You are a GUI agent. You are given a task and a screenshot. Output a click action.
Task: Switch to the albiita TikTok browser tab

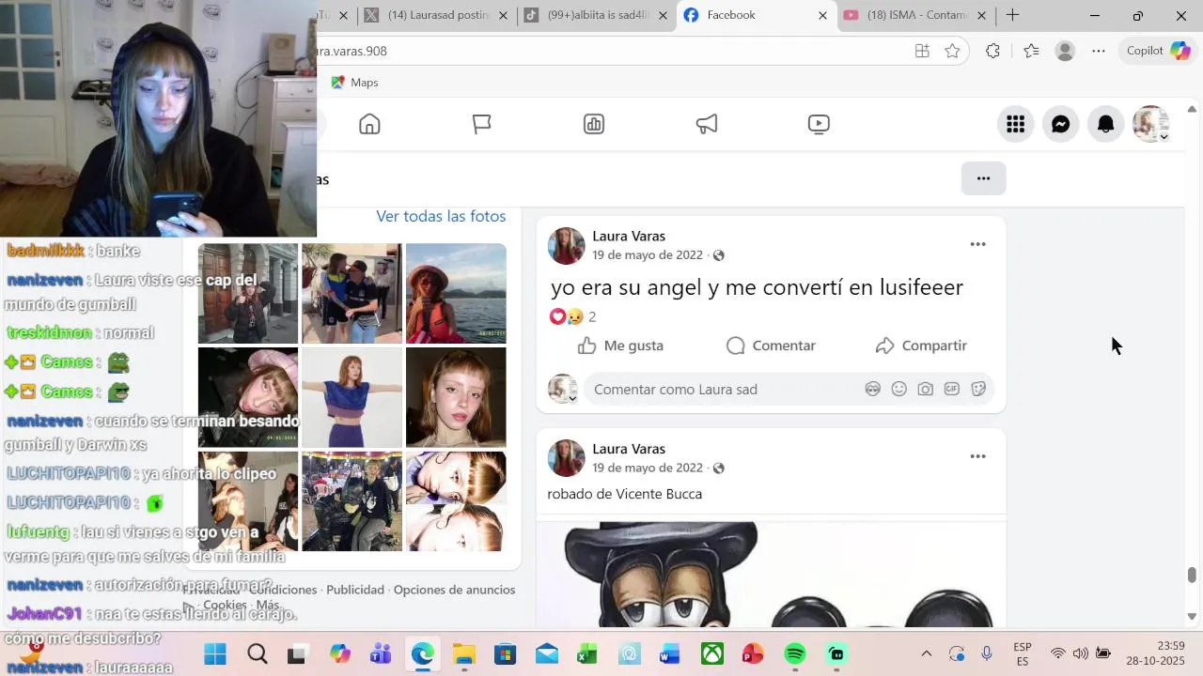(x=596, y=15)
